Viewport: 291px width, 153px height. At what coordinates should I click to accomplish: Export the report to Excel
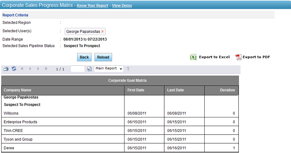(x=210, y=57)
